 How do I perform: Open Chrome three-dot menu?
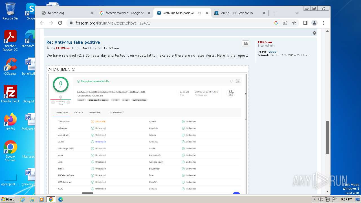pyautogui.click(x=323, y=23)
